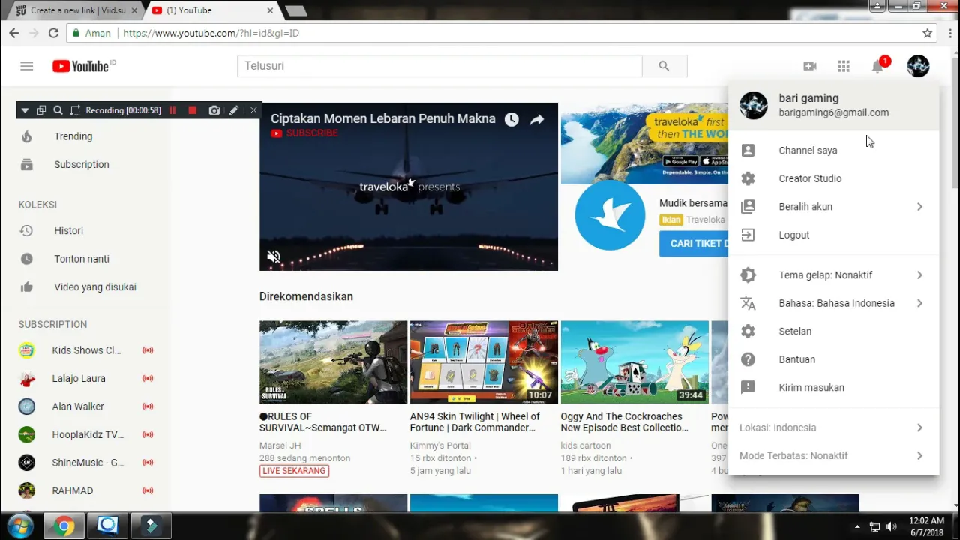960x540 pixels.
Task: Open the Windows Start button
Action: [19, 526]
